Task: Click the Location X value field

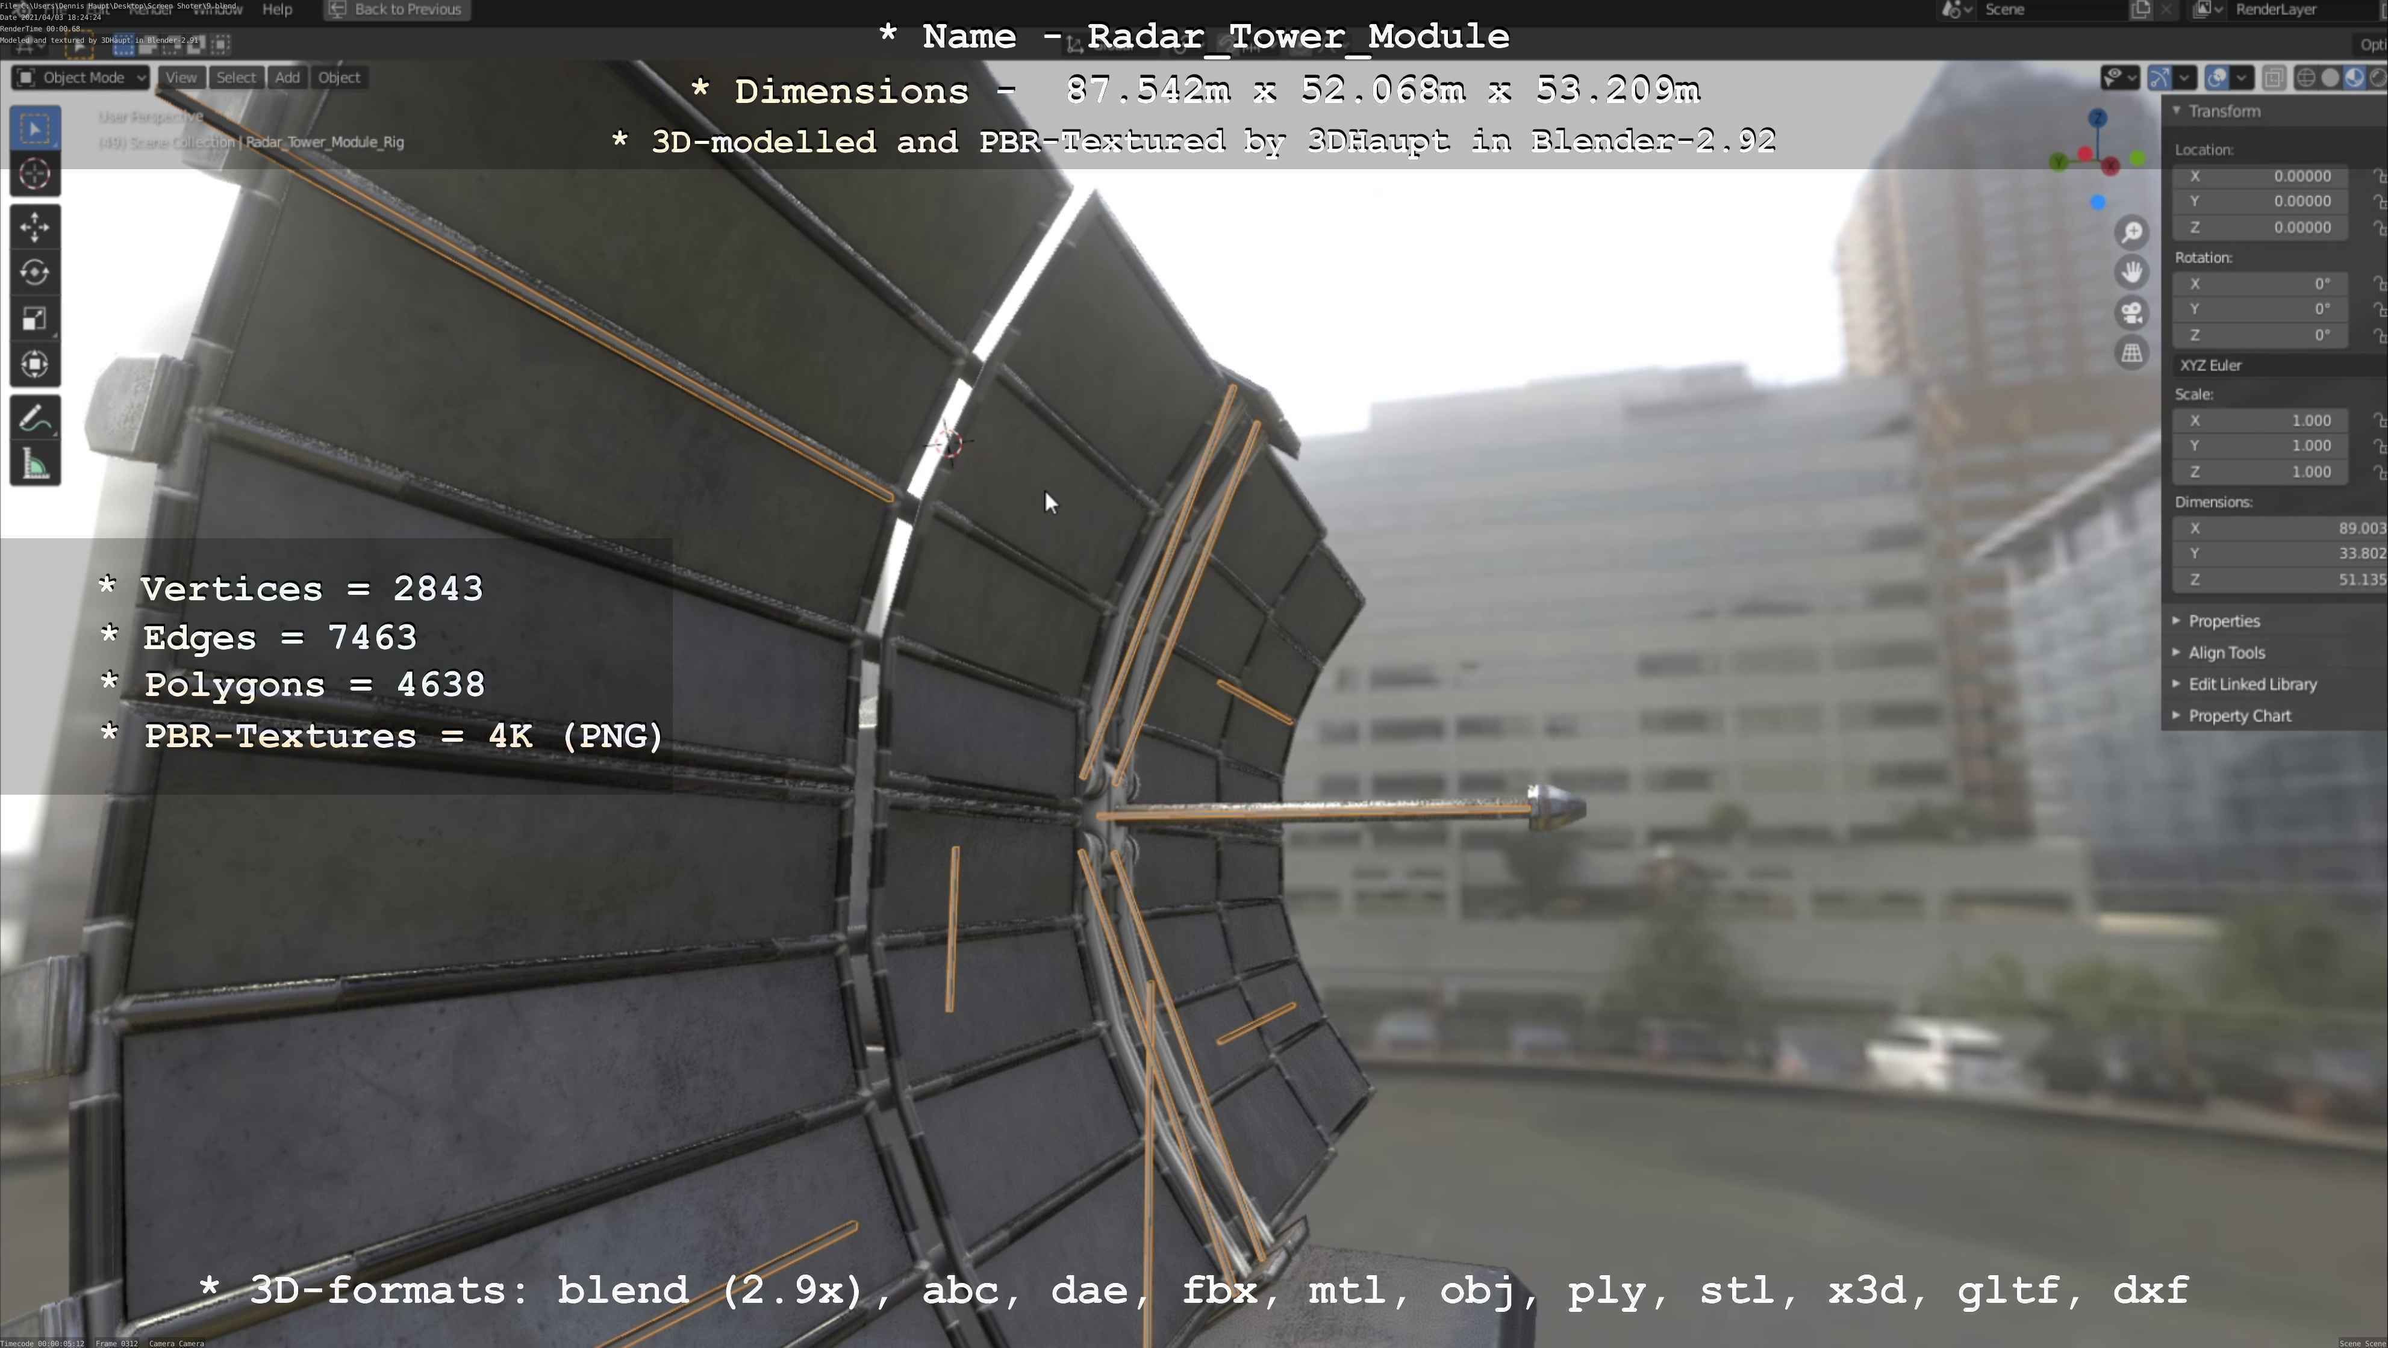Action: click(x=2262, y=176)
